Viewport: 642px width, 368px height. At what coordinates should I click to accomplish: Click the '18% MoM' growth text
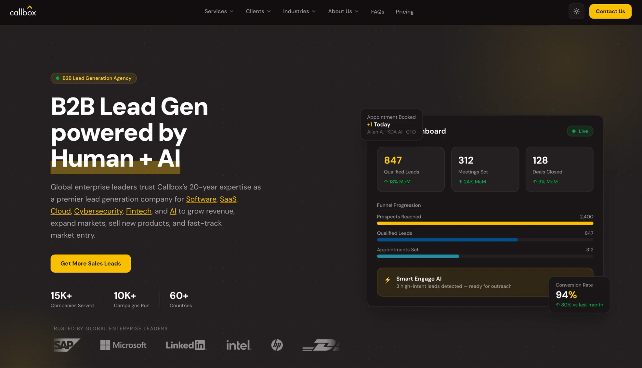click(x=397, y=182)
